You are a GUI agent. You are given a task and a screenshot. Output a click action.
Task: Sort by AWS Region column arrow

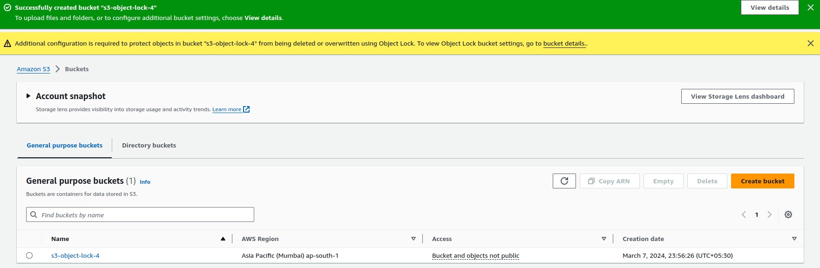coord(413,239)
